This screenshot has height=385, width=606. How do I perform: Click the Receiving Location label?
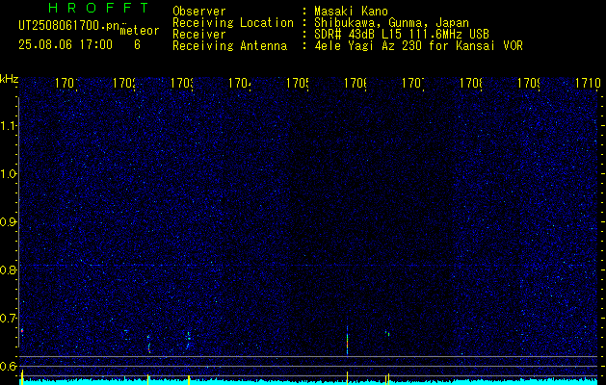click(233, 23)
